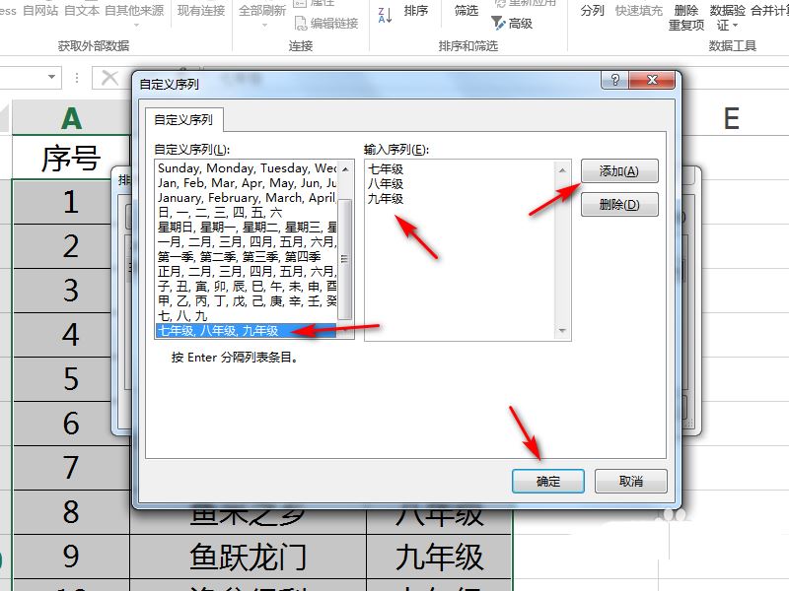The image size is (789, 591).
Task: Click the 分列 text to columns command
Action: (x=593, y=11)
